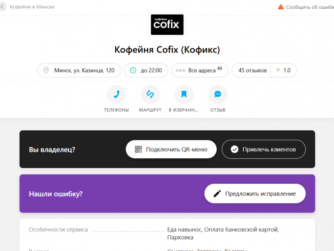The height and width of the screenshot is (251, 334).
Task: Click the three-dots icon beside Все адреса
Action: 180,71
